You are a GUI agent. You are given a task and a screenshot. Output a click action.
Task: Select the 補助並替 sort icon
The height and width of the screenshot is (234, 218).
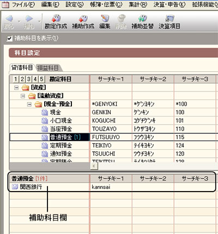pyautogui.click(x=143, y=22)
